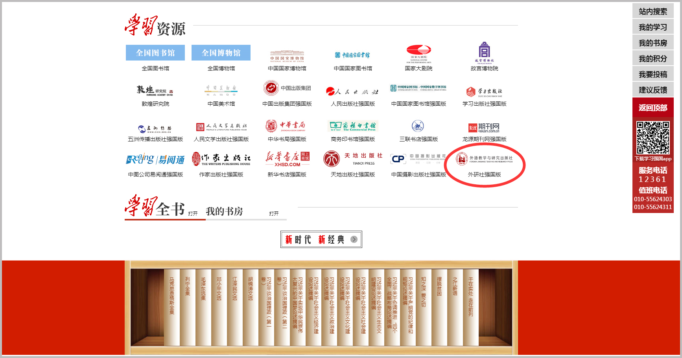This screenshot has width=682, height=358.
Task: Open 建议反馈 in the side panel
Action: point(653,90)
